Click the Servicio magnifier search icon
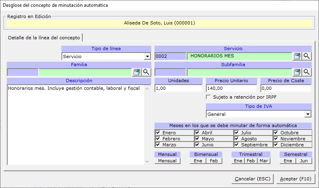 (x=307, y=56)
